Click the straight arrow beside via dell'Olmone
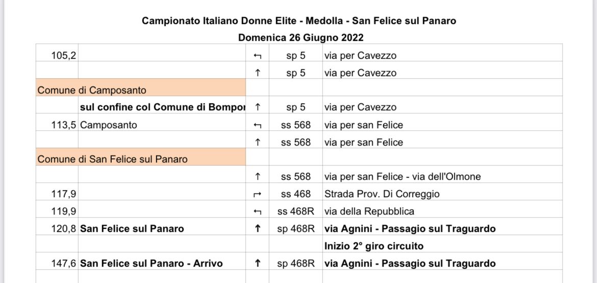 (258, 177)
